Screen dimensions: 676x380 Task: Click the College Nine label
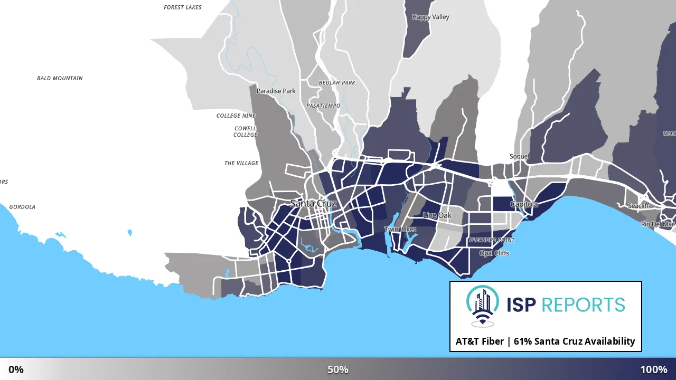pos(236,116)
